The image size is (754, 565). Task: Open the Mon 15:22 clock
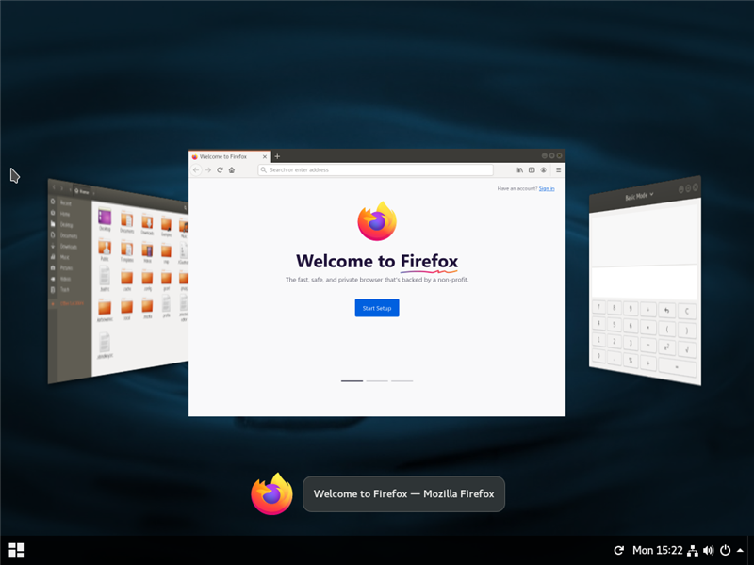pos(657,550)
